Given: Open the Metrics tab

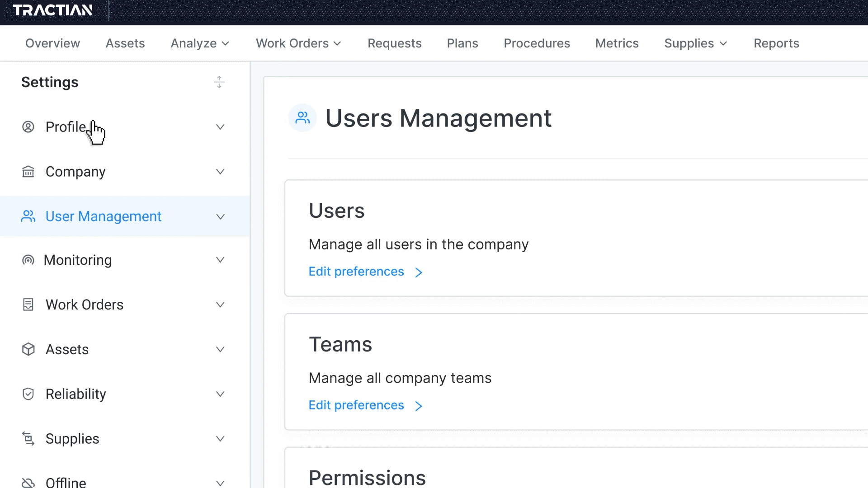Looking at the screenshot, I should 617,43.
